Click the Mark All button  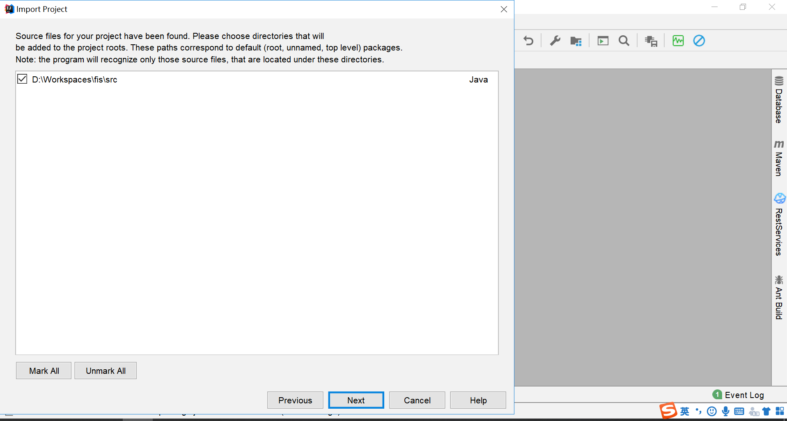point(44,371)
